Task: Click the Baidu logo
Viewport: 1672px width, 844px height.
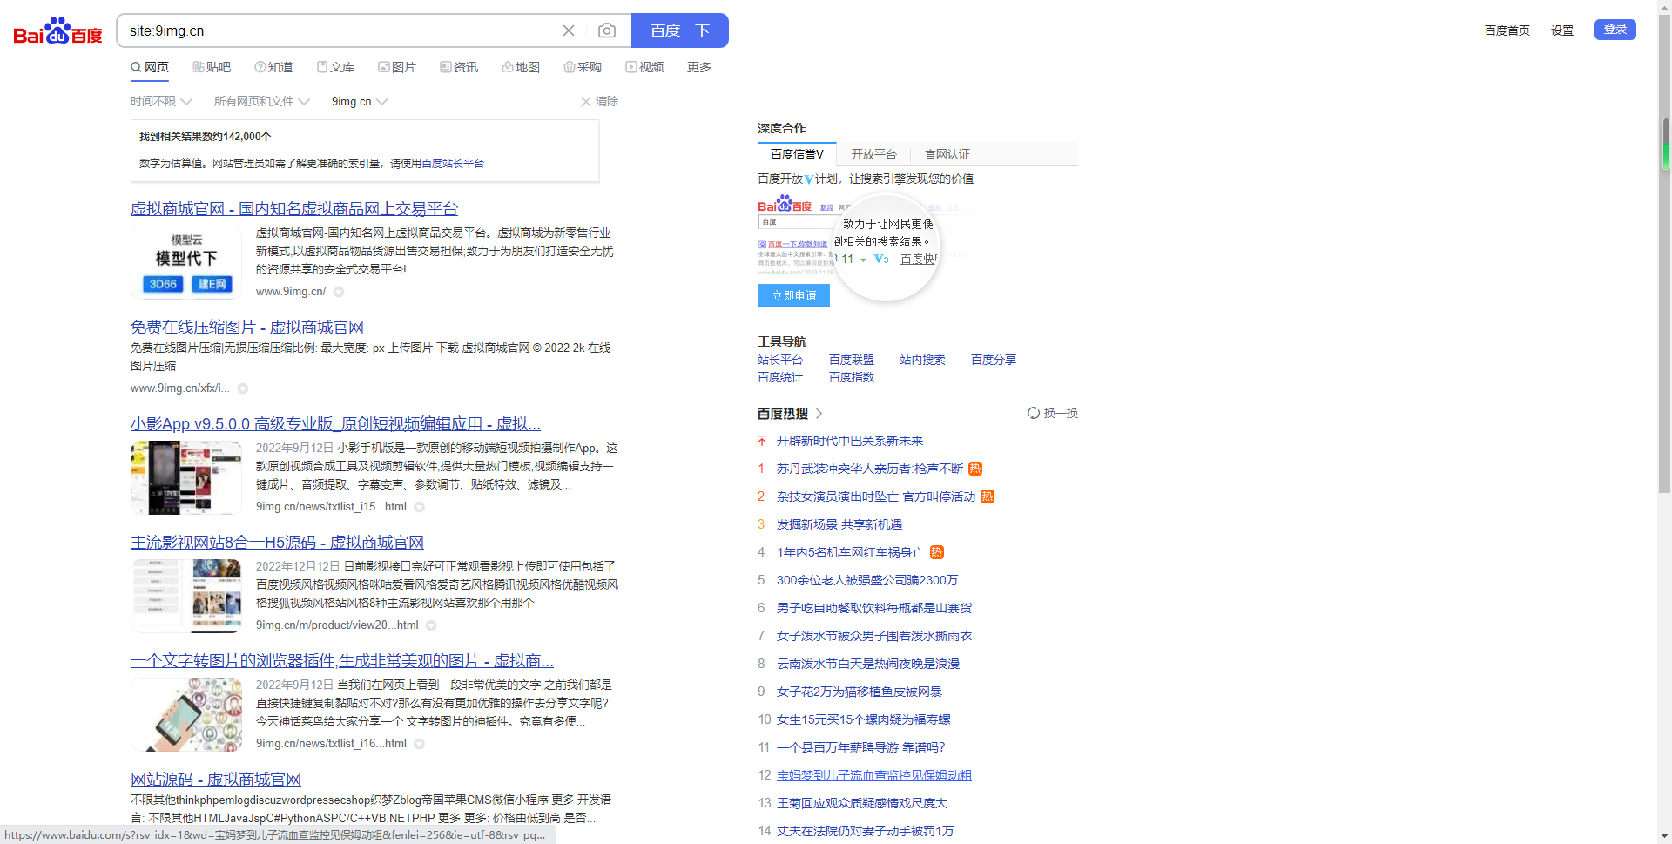Action: (57, 31)
